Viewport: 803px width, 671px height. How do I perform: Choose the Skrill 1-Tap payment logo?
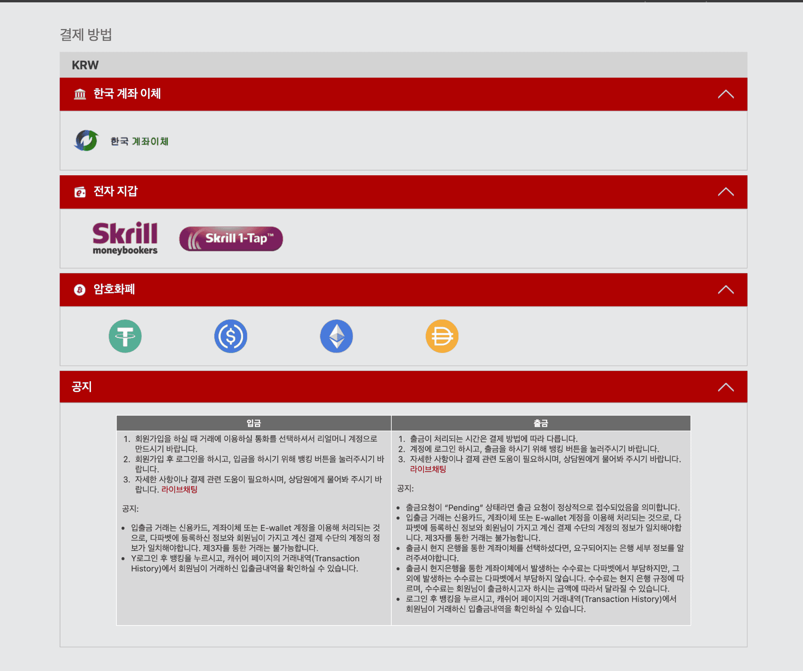[231, 238]
